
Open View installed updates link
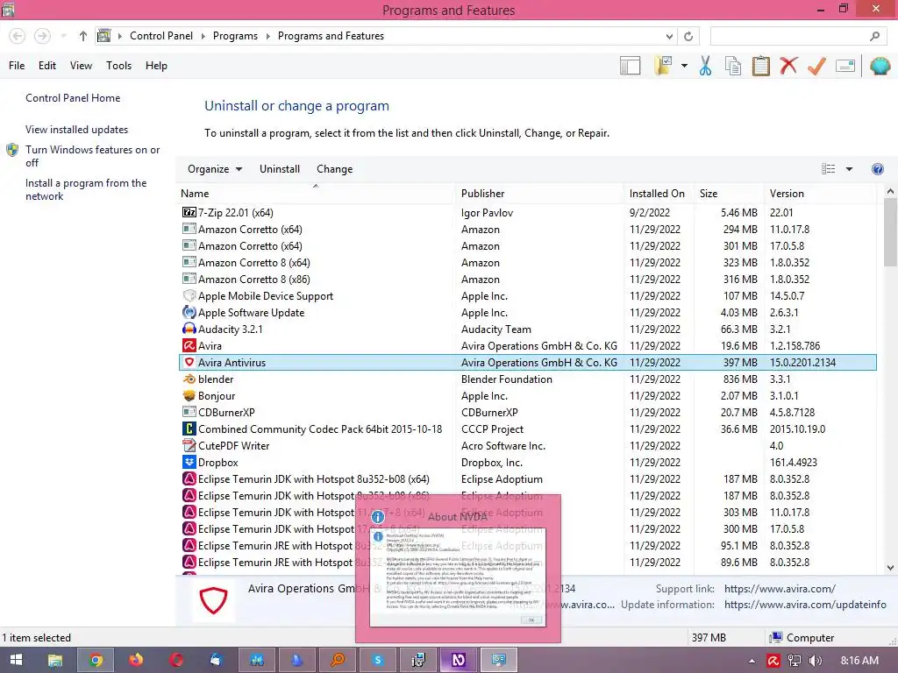point(77,130)
